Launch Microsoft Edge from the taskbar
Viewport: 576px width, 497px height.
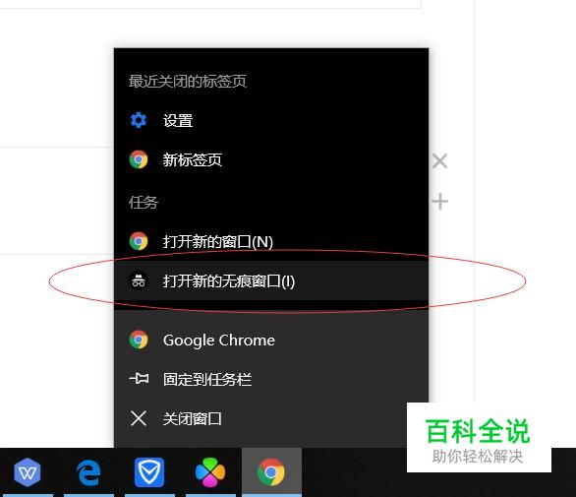pyautogui.click(x=88, y=472)
